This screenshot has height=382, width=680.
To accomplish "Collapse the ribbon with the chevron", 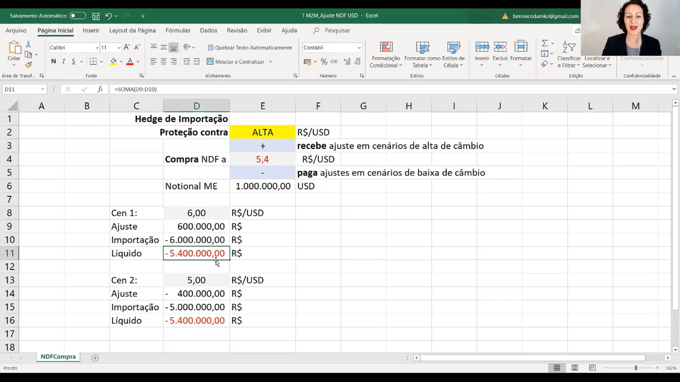I will (674, 76).
